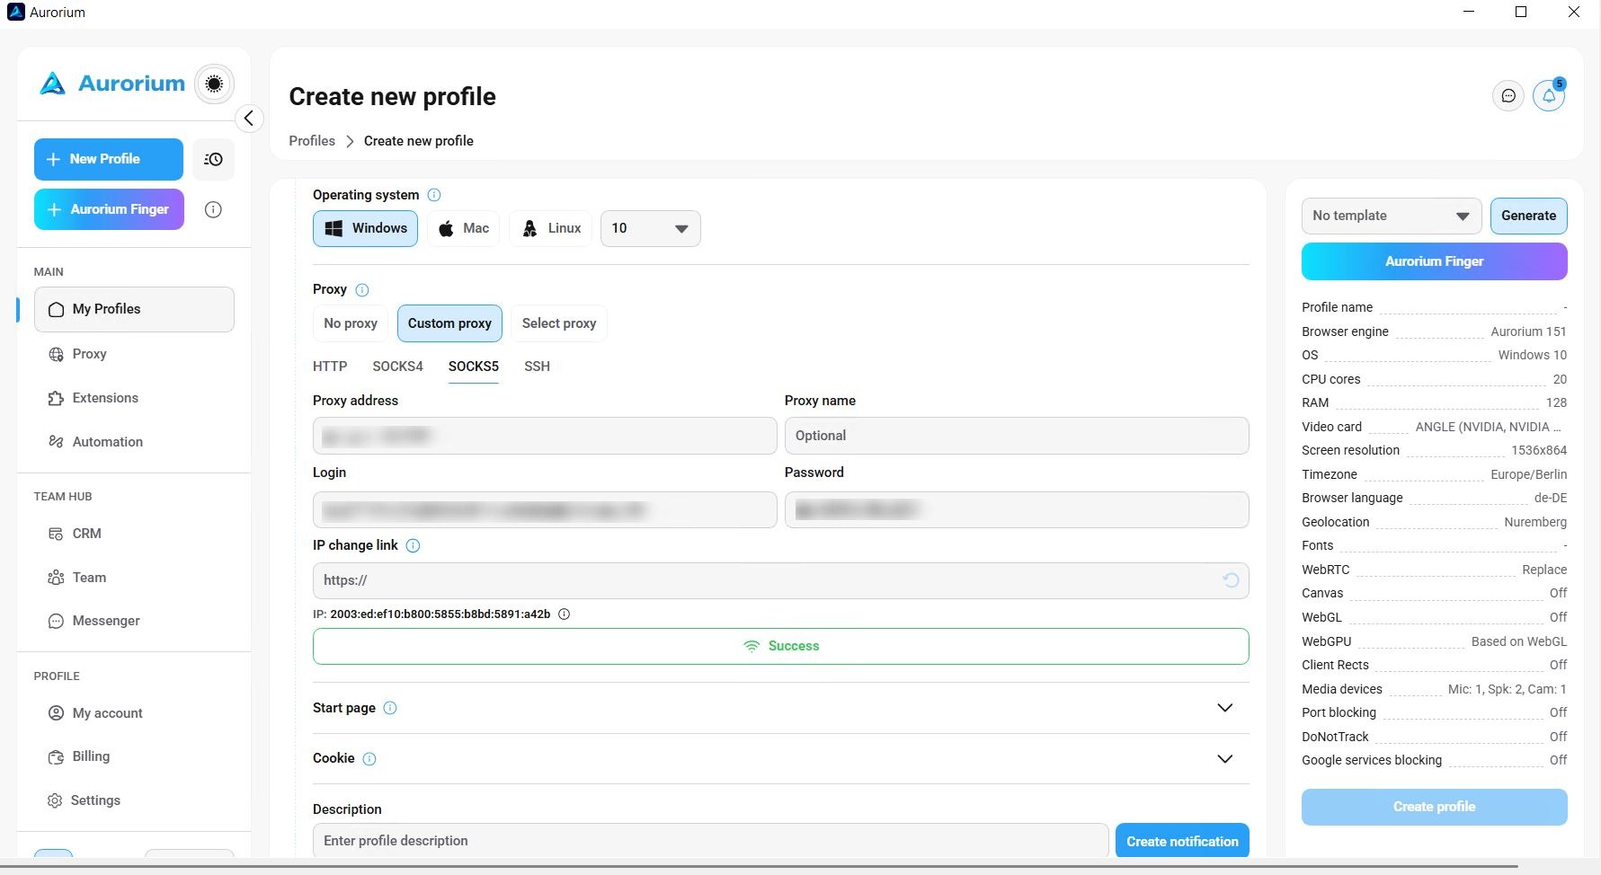Collapse the sidebar with the arrow button

[x=249, y=119]
